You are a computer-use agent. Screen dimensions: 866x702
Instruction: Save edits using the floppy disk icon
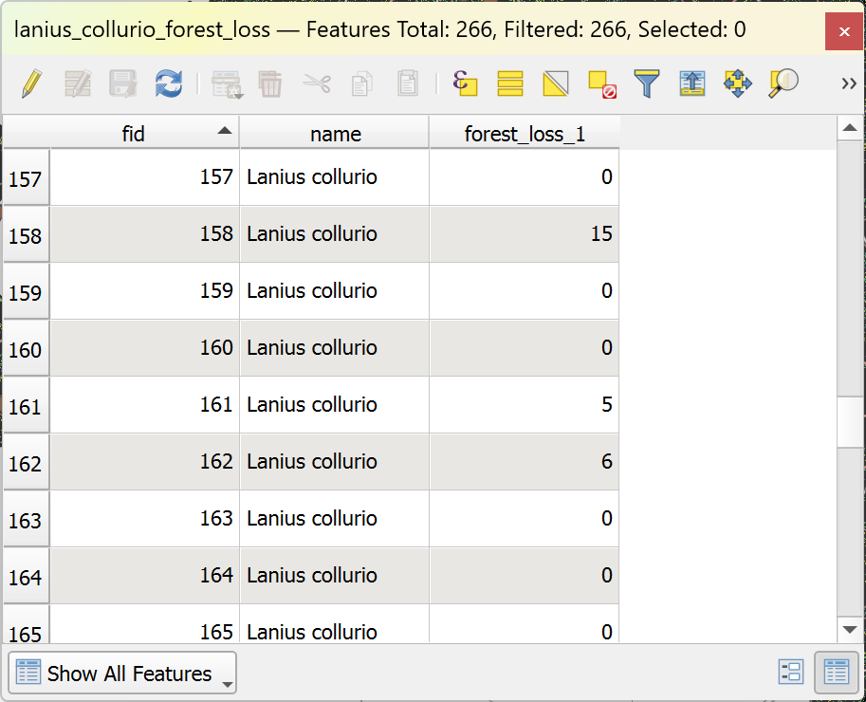coord(123,83)
